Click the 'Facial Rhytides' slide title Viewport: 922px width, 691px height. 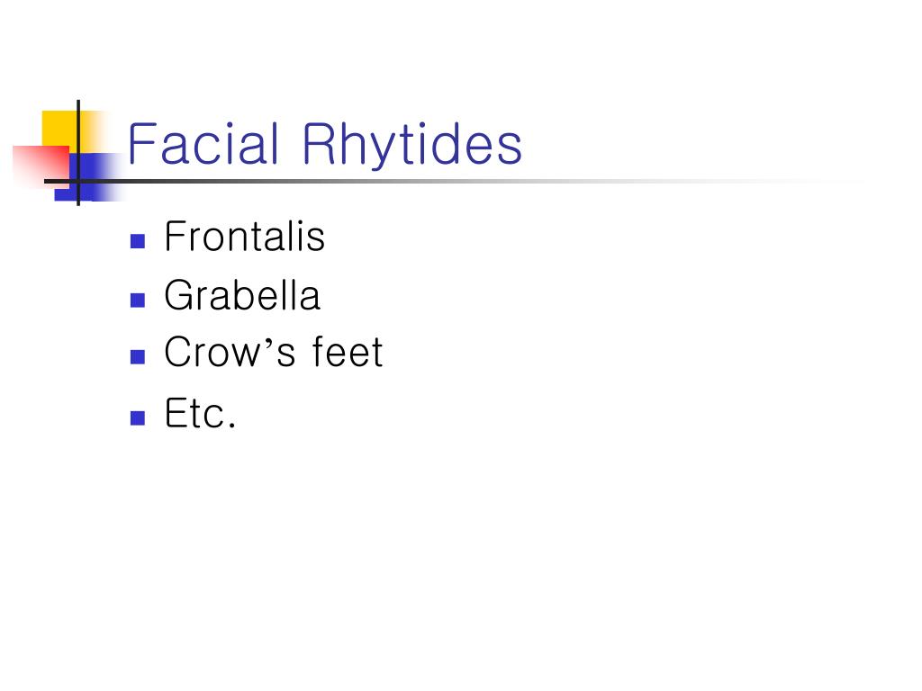(x=324, y=145)
